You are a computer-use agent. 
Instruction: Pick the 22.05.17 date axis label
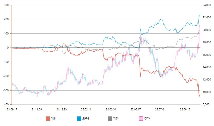point(135,109)
